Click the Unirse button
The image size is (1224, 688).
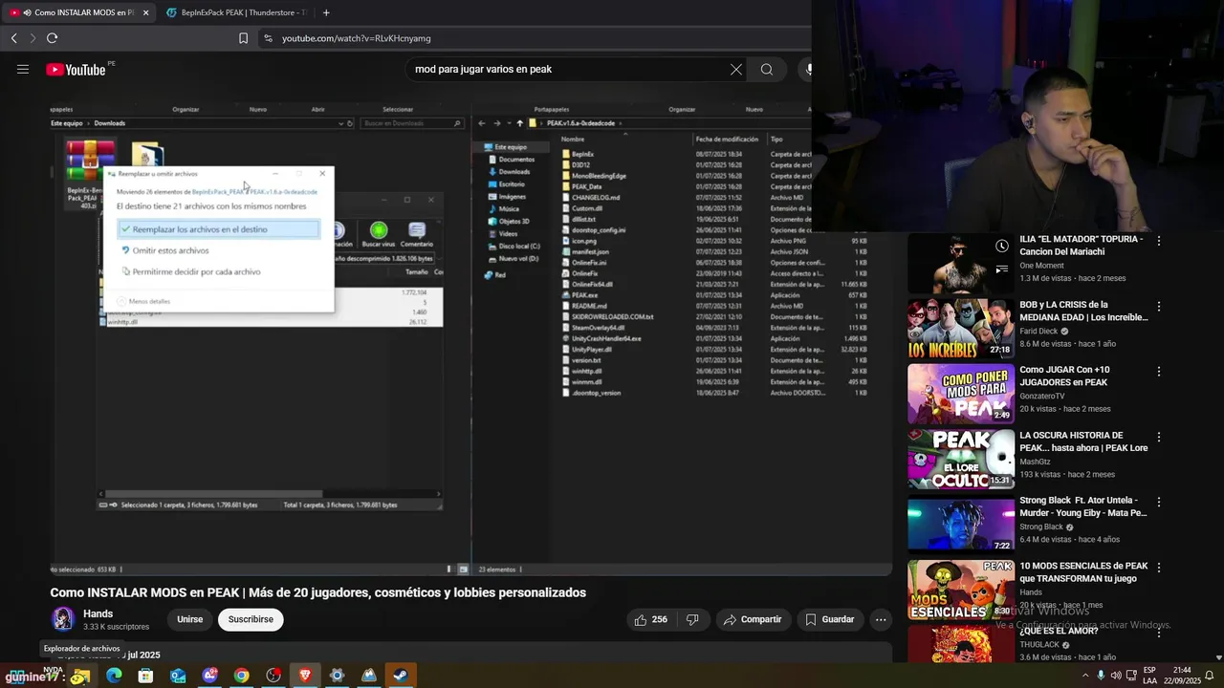click(189, 619)
